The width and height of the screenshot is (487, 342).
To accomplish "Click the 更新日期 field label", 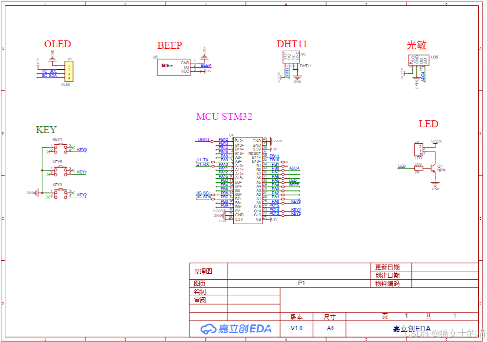I will click(387, 267).
